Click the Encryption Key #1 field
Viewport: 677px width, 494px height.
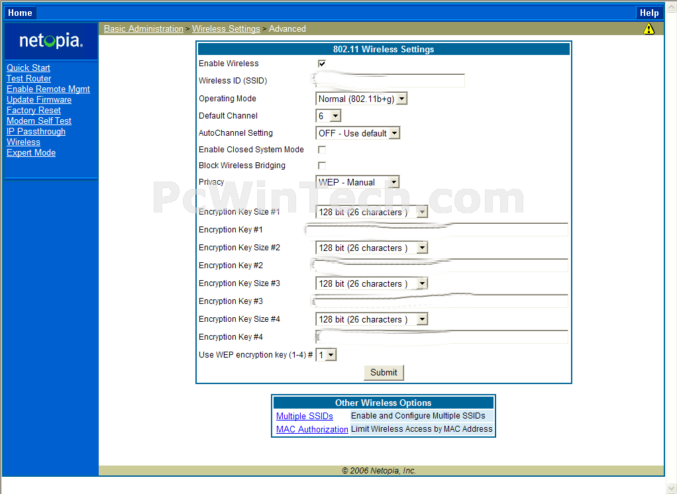coord(442,230)
